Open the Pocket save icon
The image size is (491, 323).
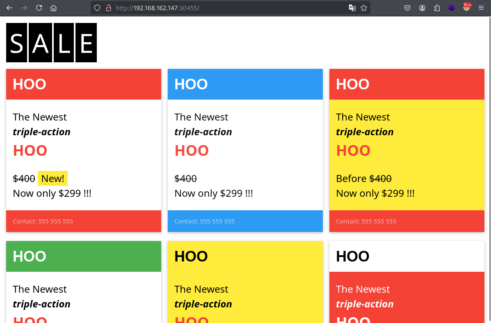tap(407, 8)
